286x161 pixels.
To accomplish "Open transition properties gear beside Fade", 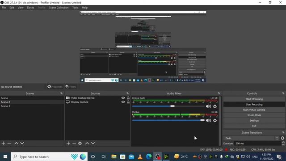I will pyautogui.click(x=282, y=138).
